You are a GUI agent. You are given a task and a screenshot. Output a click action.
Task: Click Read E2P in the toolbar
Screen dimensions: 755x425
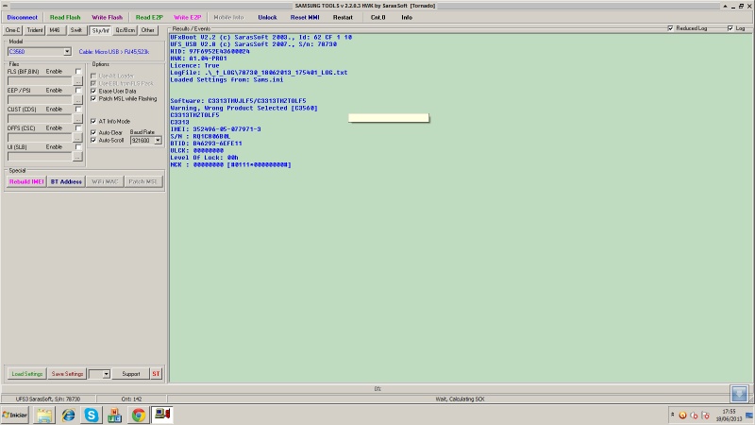[149, 17]
